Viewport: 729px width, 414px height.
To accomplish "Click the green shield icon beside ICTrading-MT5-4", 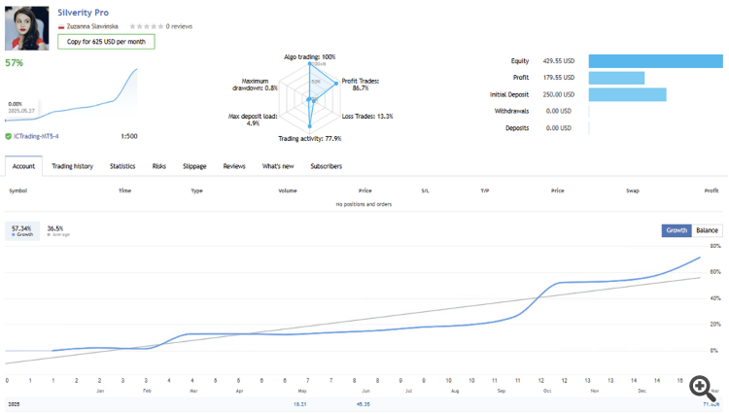I will click(x=9, y=137).
